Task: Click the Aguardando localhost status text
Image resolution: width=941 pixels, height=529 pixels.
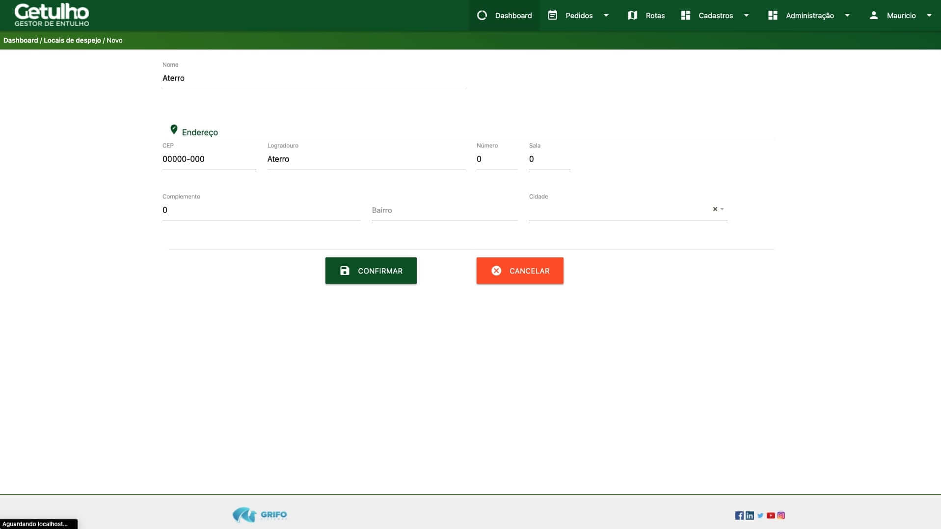Action: [35, 524]
